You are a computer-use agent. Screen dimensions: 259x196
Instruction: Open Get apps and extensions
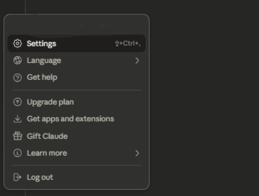pos(70,119)
